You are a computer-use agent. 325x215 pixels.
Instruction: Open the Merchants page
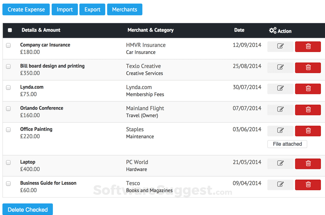[x=125, y=10]
